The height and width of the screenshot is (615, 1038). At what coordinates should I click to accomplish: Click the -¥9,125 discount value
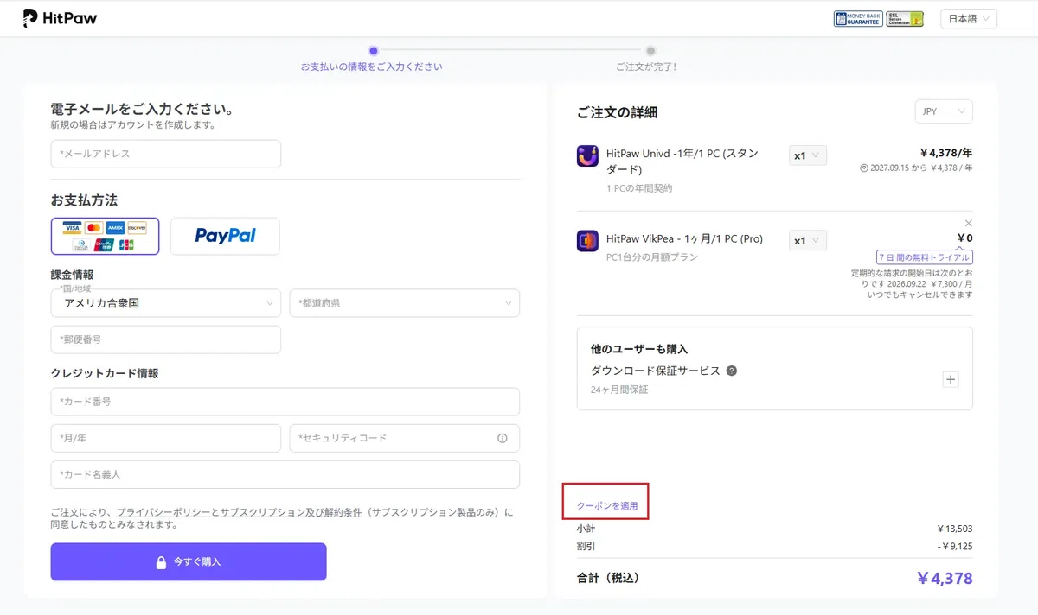pos(953,546)
